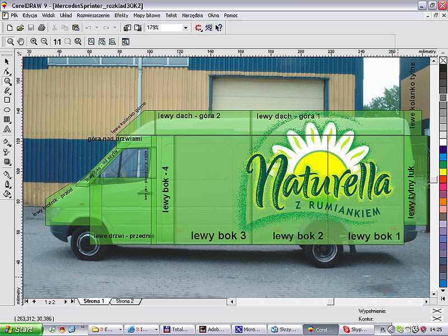Expand the quick launch overflow chevron
Image resolution: width=448 pixels, height=336 pixels.
[x=82, y=328]
